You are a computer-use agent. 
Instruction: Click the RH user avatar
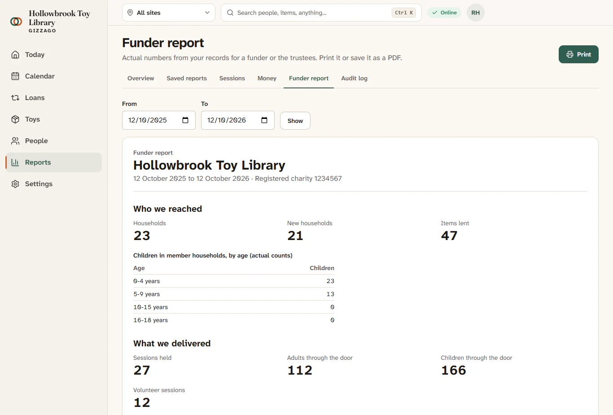tap(476, 13)
